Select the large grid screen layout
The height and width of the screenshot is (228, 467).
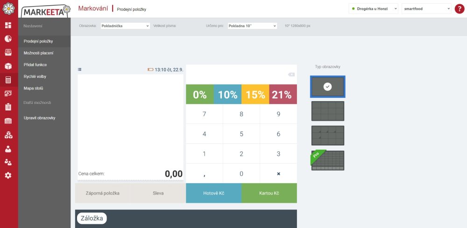coord(328,111)
